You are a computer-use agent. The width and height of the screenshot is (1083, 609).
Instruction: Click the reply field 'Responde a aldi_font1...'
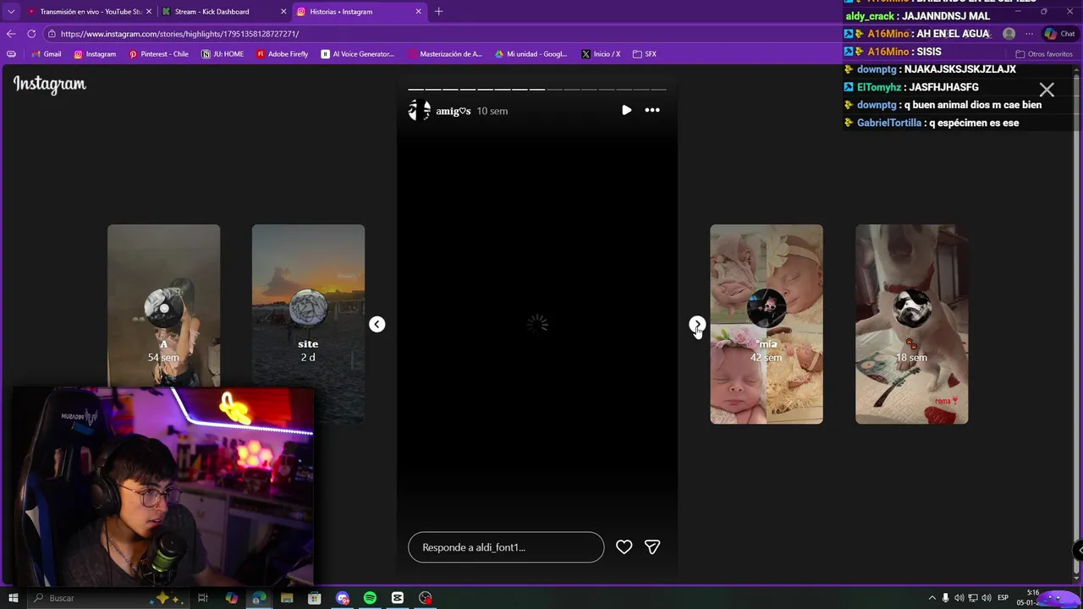(506, 547)
